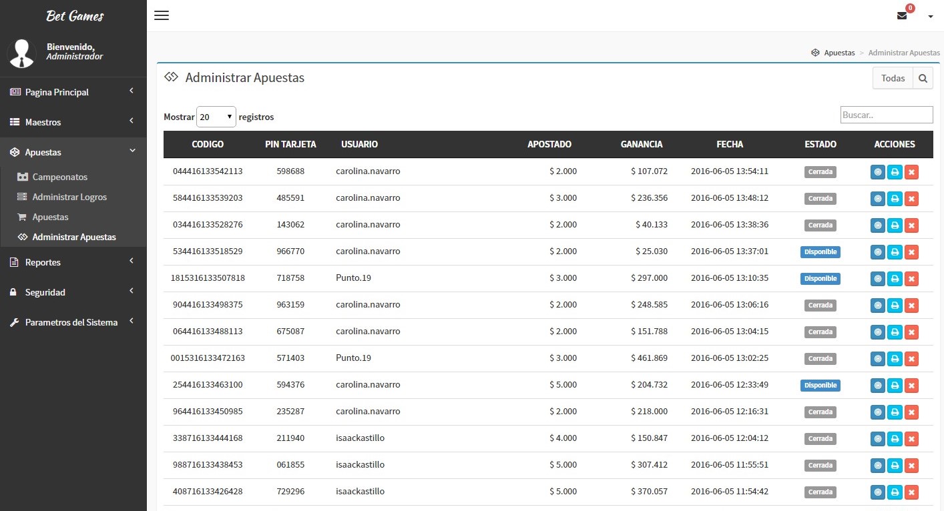Click print icon for bet 584416133539203
The width and height of the screenshot is (944, 511).
coord(895,199)
